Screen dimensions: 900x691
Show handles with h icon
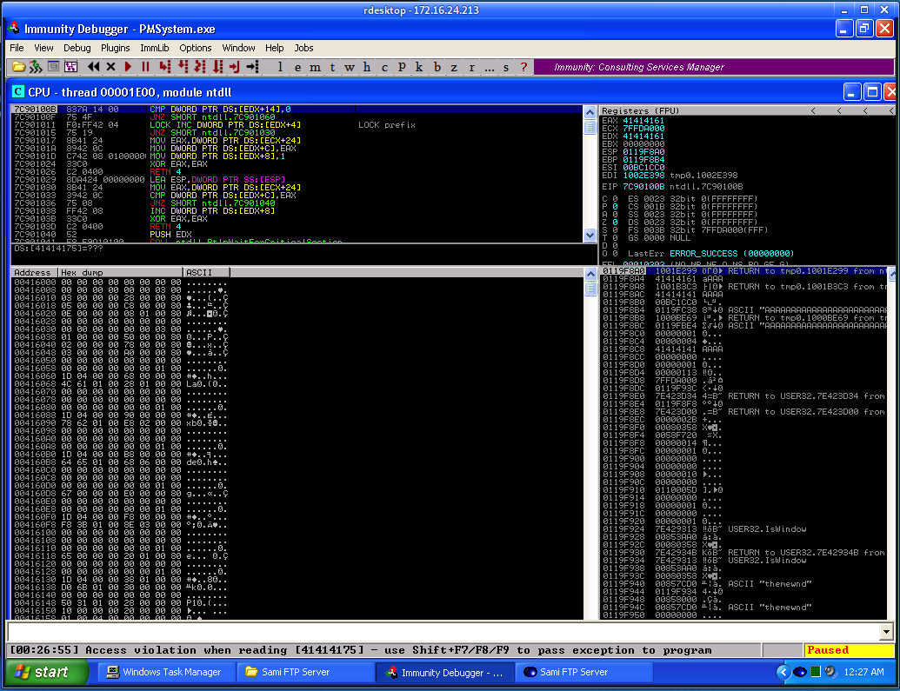(x=367, y=67)
